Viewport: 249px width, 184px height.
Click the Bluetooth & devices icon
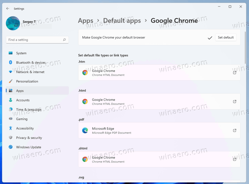coord(11,62)
